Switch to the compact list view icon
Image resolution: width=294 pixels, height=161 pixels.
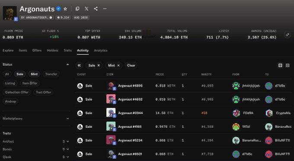288,65
